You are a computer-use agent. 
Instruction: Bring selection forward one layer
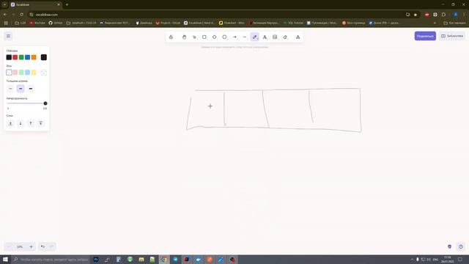(31, 123)
